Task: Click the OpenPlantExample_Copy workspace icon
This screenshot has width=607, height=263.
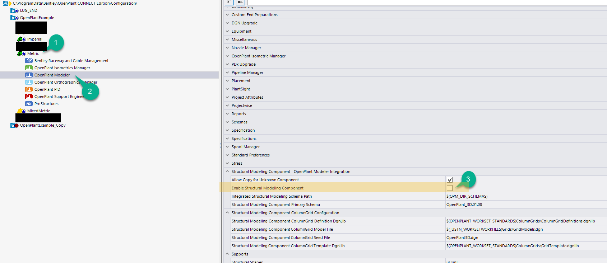Action: pyautogui.click(x=14, y=125)
